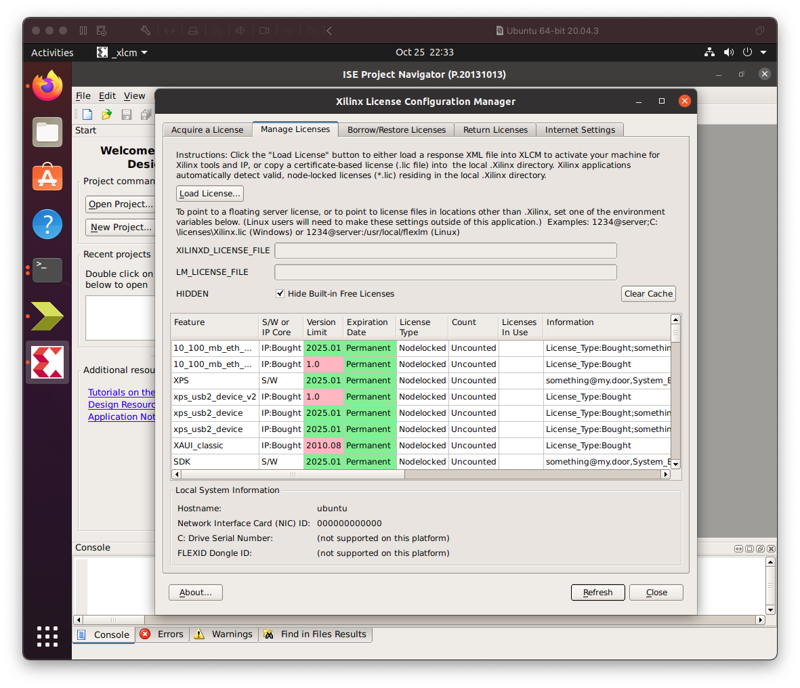The height and width of the screenshot is (688, 800).
Task: Click the clock Oct 25 22:33
Action: click(425, 52)
